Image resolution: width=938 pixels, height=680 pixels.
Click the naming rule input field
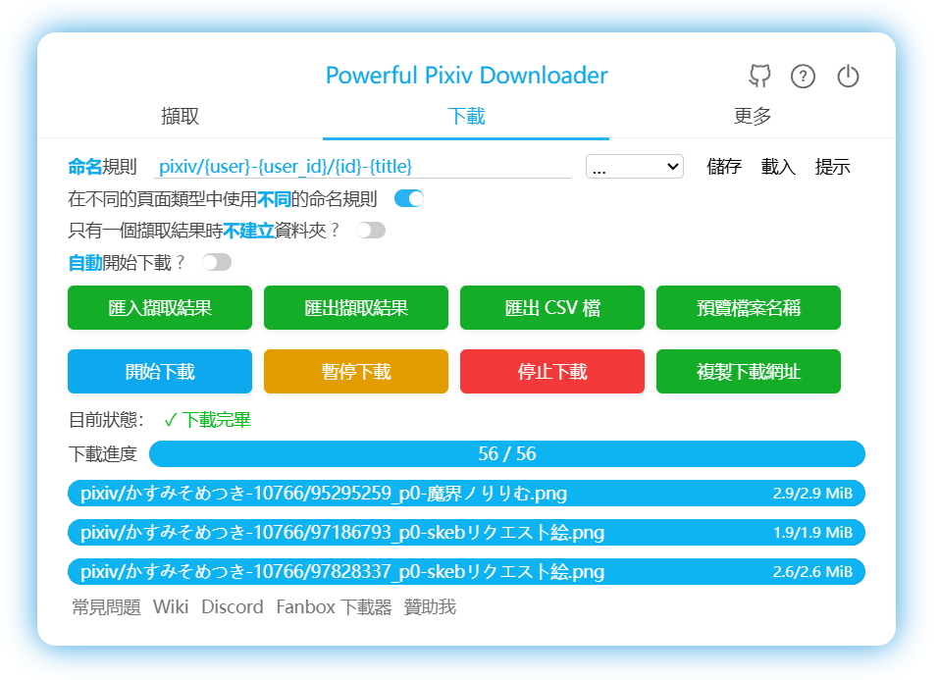point(362,166)
